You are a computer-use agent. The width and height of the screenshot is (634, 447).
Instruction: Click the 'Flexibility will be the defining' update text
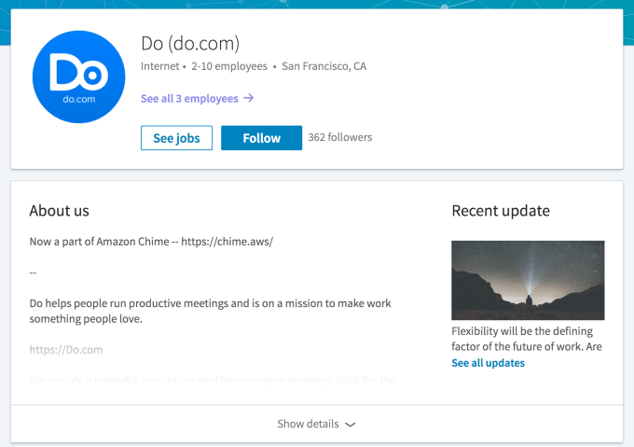[522, 331]
